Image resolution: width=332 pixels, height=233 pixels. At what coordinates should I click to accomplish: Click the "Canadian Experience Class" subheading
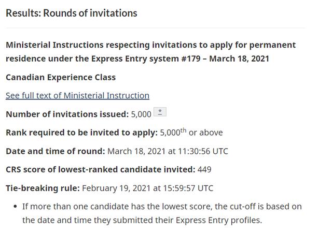coord(60,77)
